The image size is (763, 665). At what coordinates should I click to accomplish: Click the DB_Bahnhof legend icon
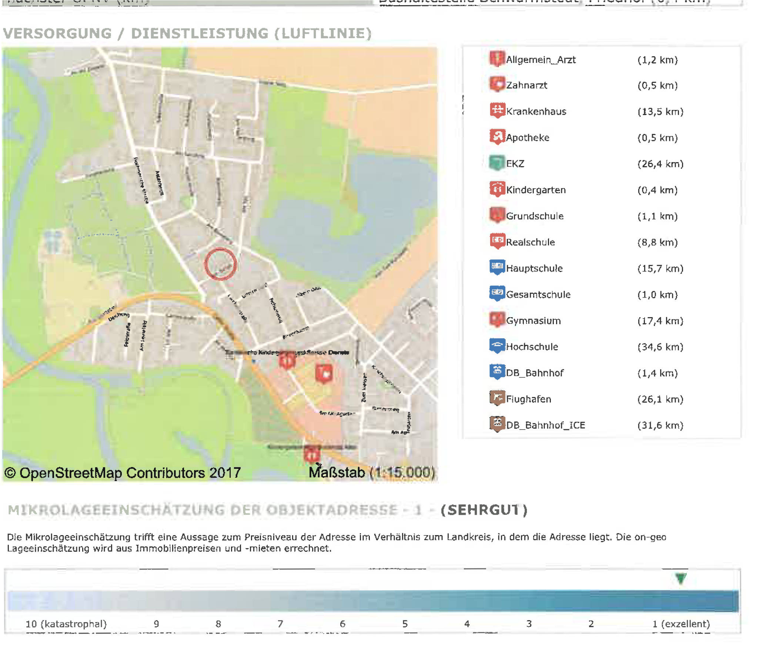coord(497,372)
